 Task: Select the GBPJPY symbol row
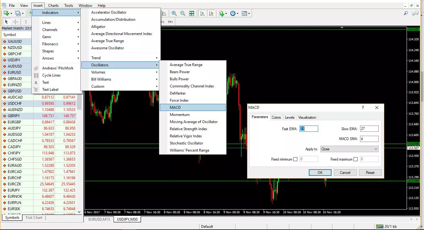39,116
